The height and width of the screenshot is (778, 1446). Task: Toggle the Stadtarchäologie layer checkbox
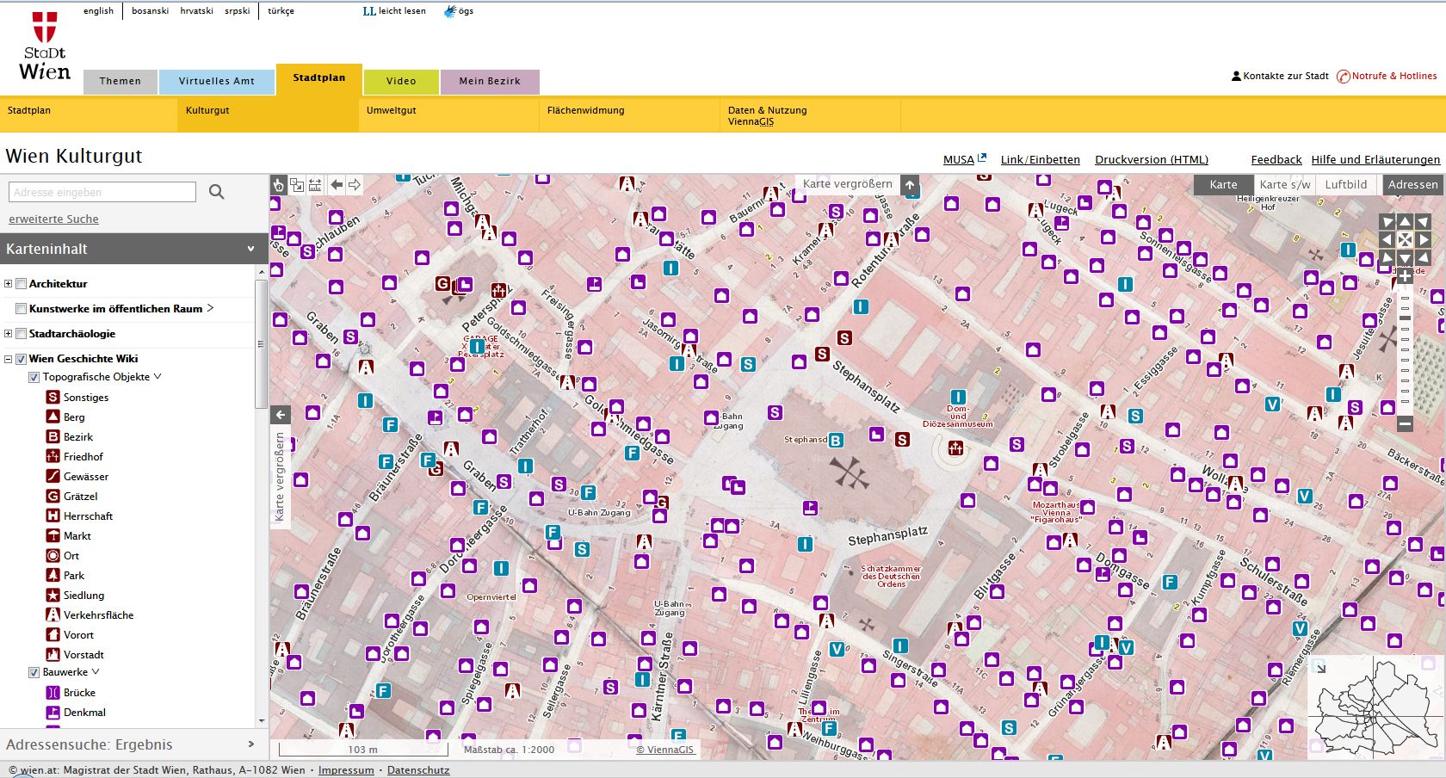click(x=21, y=333)
